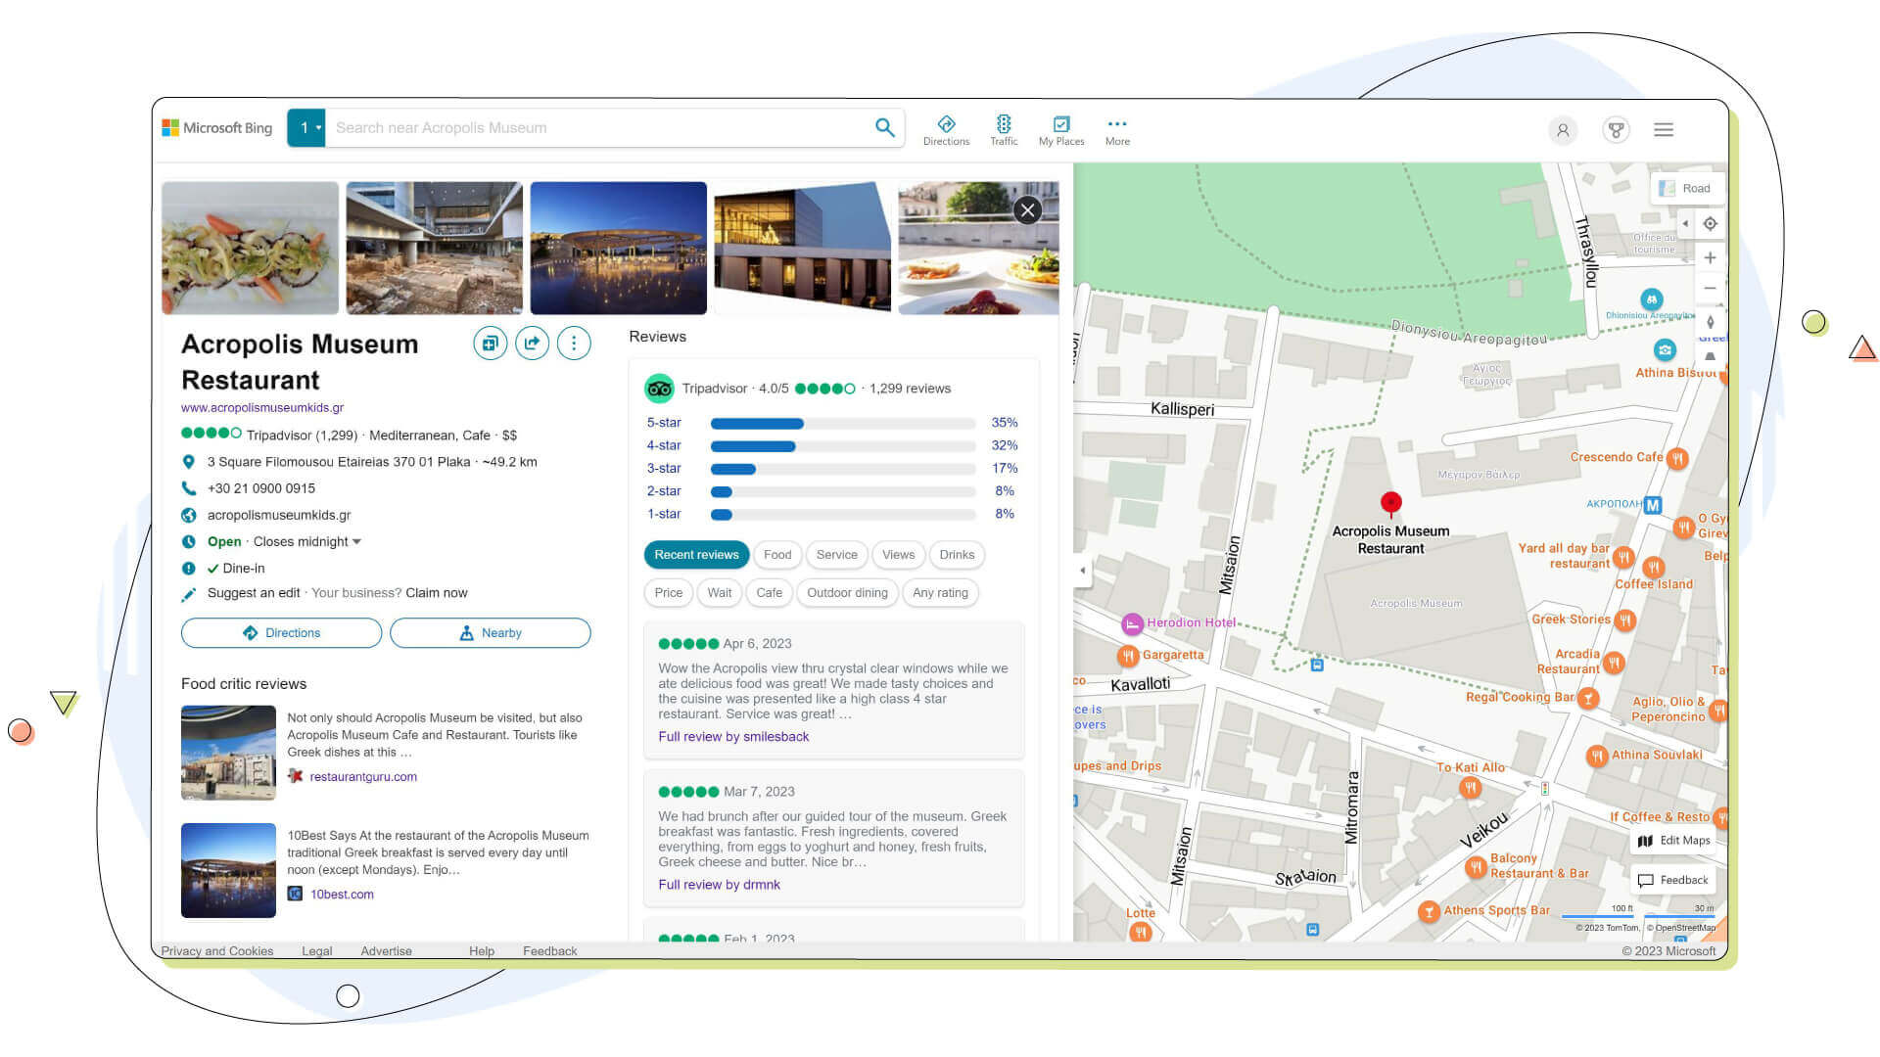The height and width of the screenshot is (1057, 1880).
Task: Open My Places from toolbar
Action: click(x=1061, y=130)
